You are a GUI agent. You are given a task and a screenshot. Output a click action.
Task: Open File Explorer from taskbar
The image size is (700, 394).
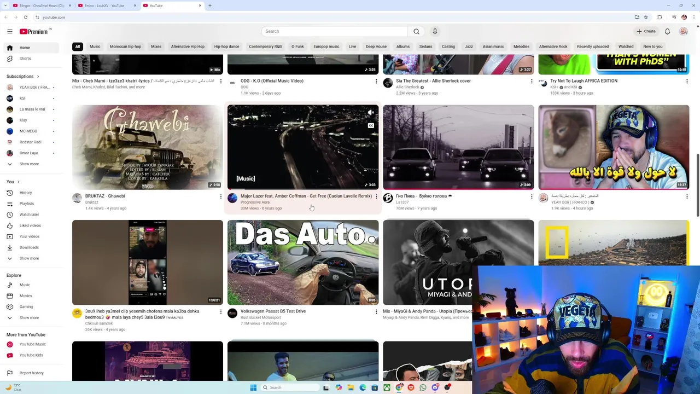(351, 387)
